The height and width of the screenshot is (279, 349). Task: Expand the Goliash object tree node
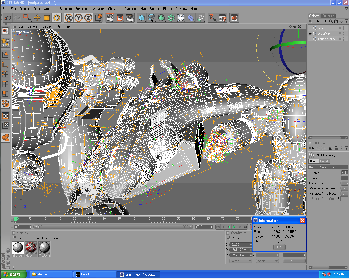pyautogui.click(x=310, y=28)
